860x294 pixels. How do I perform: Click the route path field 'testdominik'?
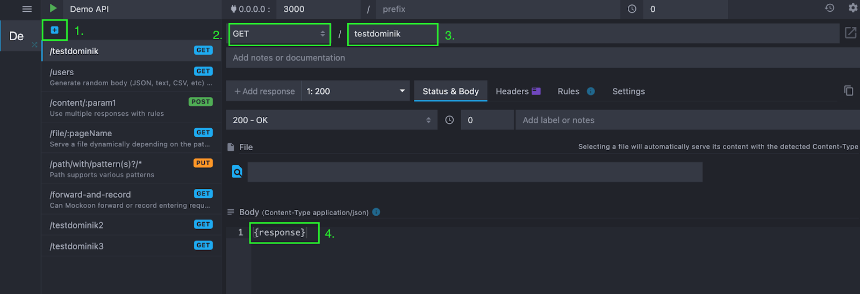click(x=392, y=34)
